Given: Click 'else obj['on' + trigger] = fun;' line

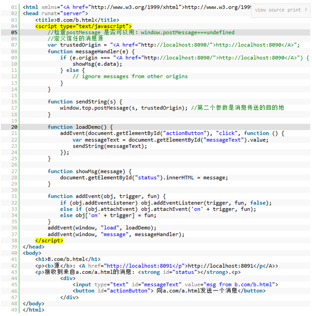Looking at the screenshot, I should tap(108, 215).
